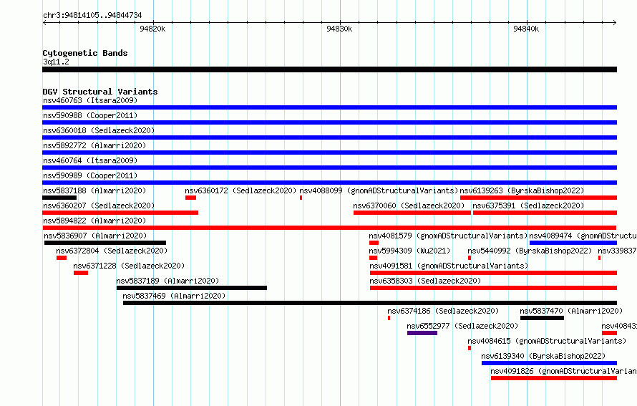637x406 pixels.
Task: Click the nsv5994309 (Wu2021) label
Action: [x=409, y=251]
